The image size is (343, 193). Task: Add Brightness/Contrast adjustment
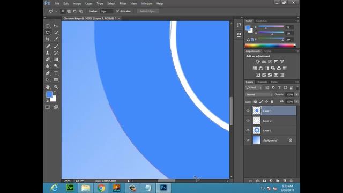[258, 62]
